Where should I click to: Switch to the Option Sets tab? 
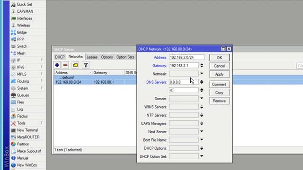[125, 57]
